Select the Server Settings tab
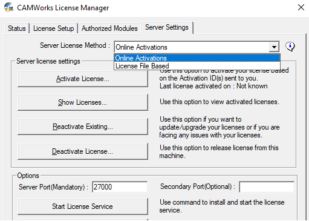The height and width of the screenshot is (221, 309). click(x=167, y=27)
